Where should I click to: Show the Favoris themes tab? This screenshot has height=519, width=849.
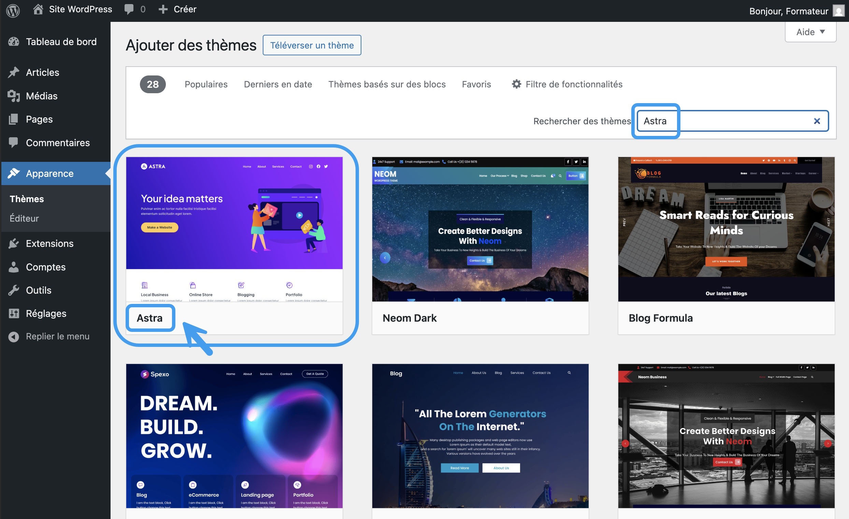pyautogui.click(x=476, y=84)
